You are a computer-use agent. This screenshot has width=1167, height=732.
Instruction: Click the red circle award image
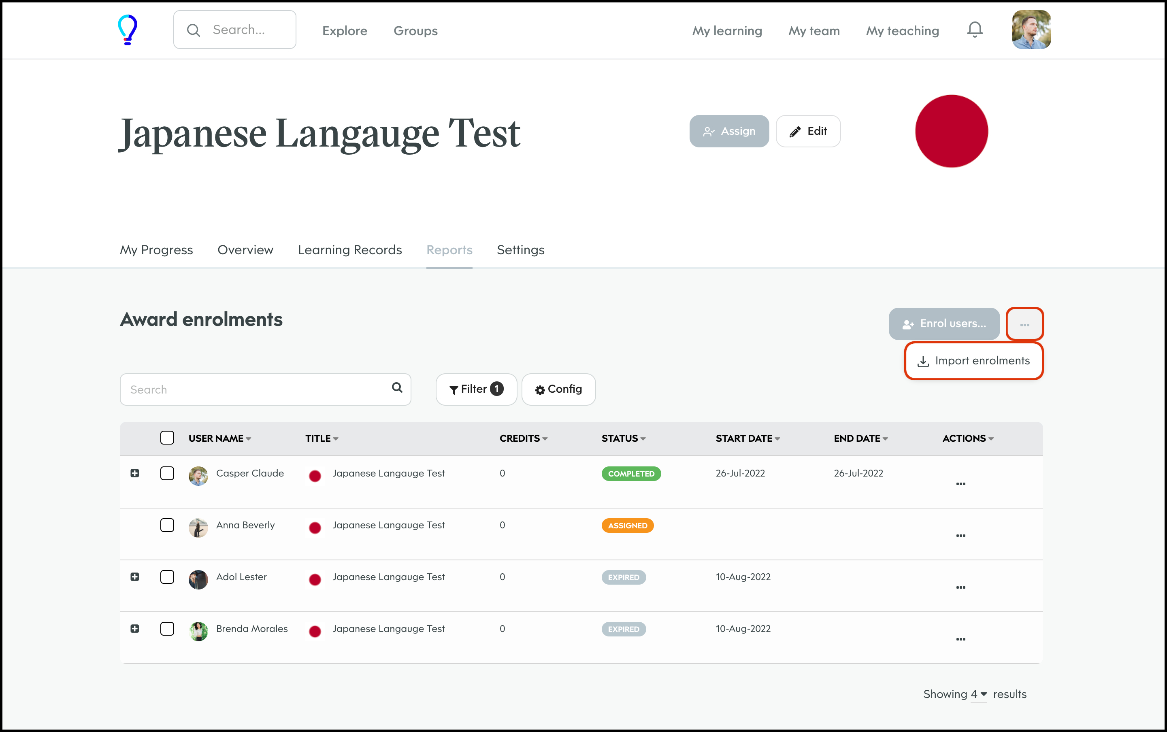coord(951,131)
